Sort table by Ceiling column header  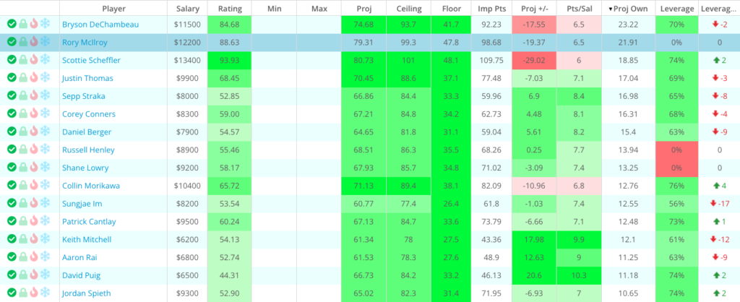409,9
